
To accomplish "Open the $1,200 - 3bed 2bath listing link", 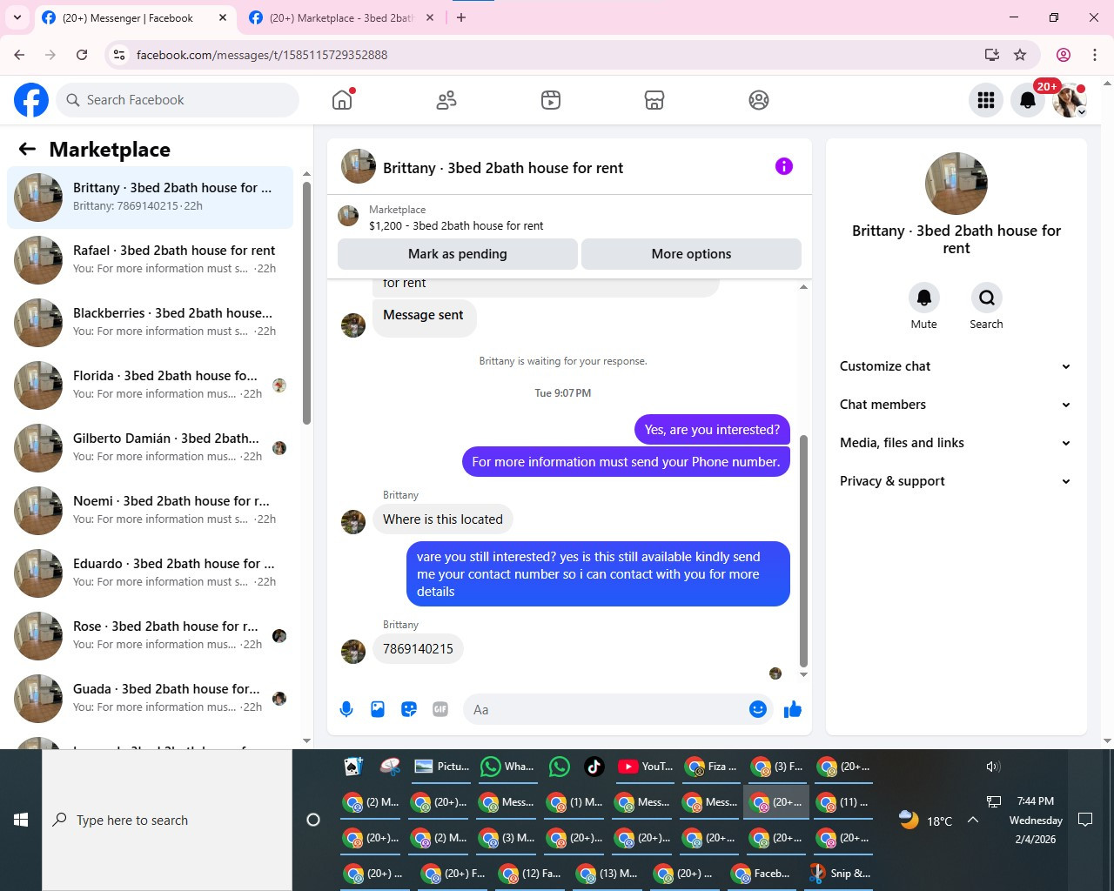I will point(456,225).
